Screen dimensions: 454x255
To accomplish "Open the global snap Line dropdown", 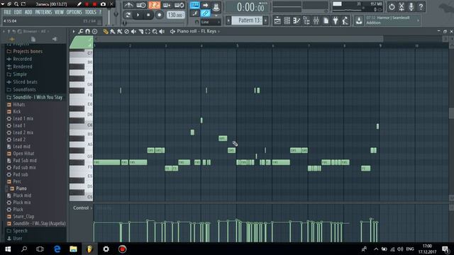I will pyautogui.click(x=211, y=22).
